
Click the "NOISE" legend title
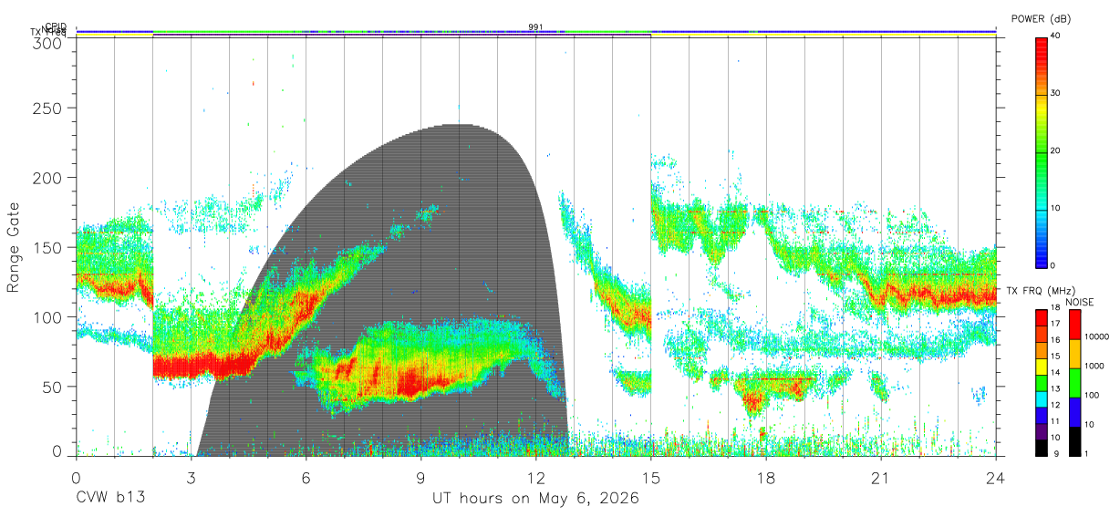pos(1079,302)
